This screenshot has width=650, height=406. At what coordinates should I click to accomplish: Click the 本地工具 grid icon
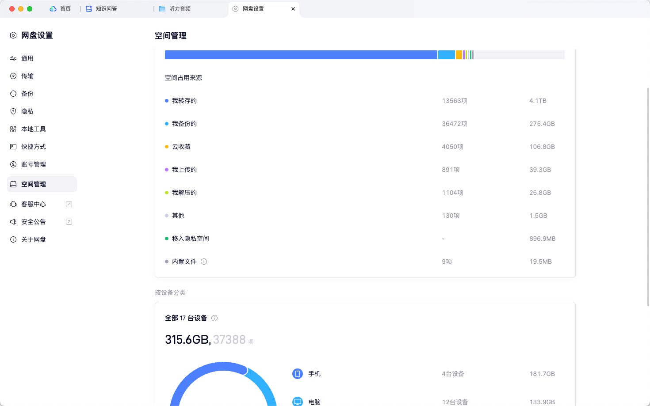click(x=13, y=129)
